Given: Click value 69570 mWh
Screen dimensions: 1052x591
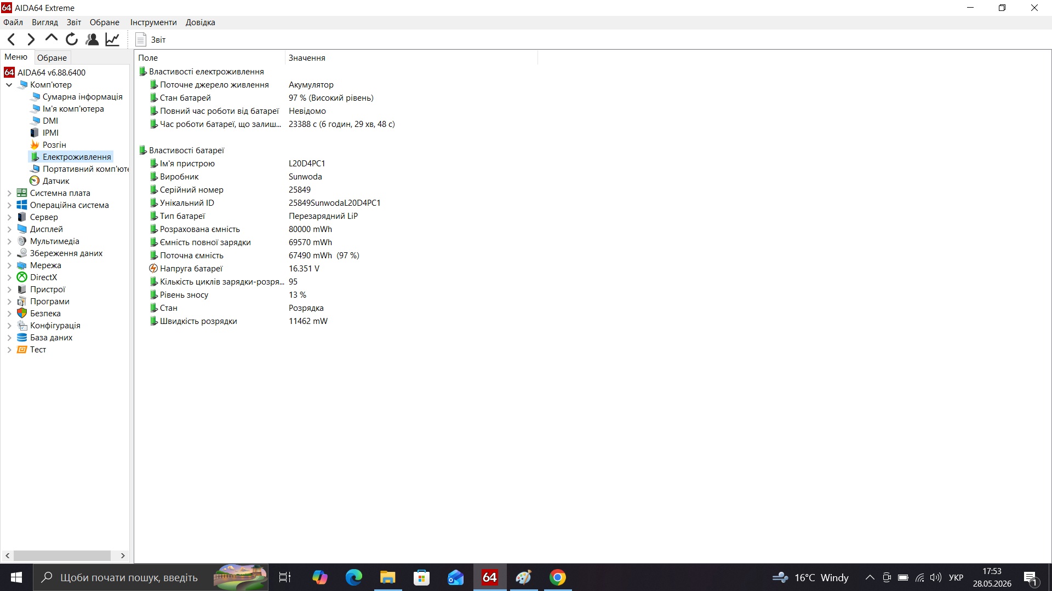Looking at the screenshot, I should (310, 242).
